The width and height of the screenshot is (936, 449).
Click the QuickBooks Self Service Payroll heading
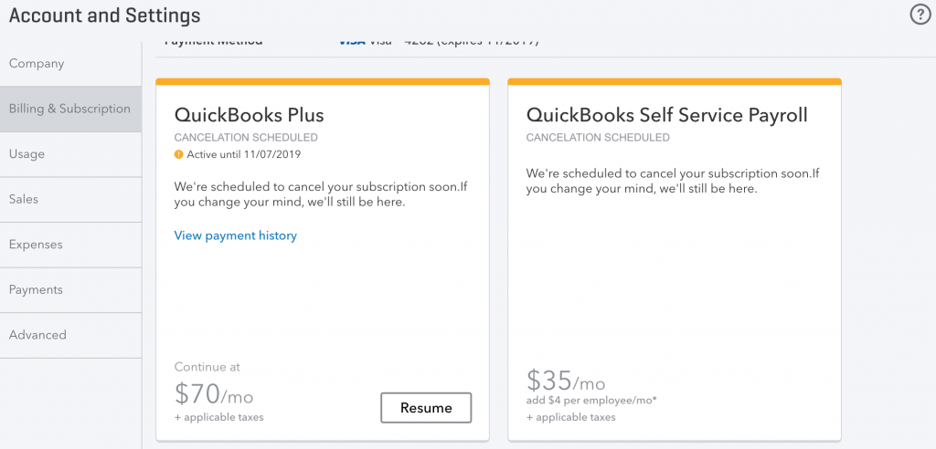pyautogui.click(x=666, y=115)
